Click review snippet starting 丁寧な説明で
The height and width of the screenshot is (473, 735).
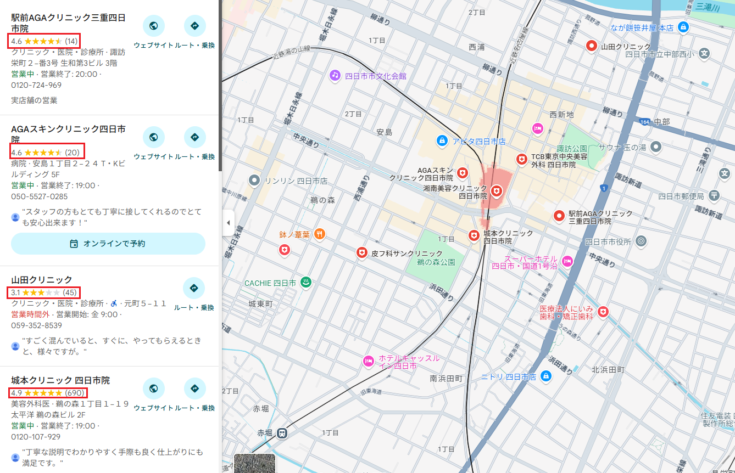pyautogui.click(x=112, y=457)
